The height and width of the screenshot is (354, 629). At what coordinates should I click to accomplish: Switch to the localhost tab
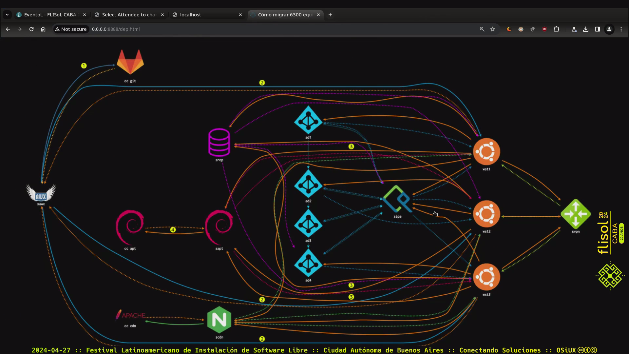pos(208,15)
